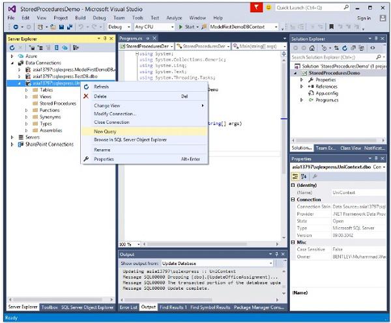391x323 pixels.
Task: Toggle pin on Program.cs tab
Action: tap(148, 38)
